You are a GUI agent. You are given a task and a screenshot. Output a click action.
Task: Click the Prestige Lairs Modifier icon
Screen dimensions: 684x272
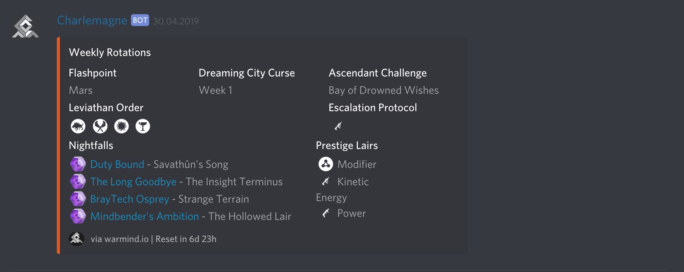(x=326, y=164)
